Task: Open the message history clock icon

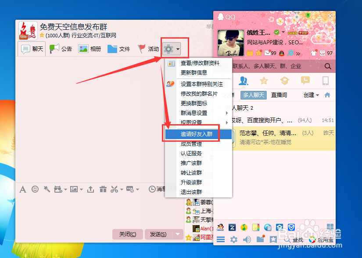Action: pyautogui.click(x=152, y=189)
